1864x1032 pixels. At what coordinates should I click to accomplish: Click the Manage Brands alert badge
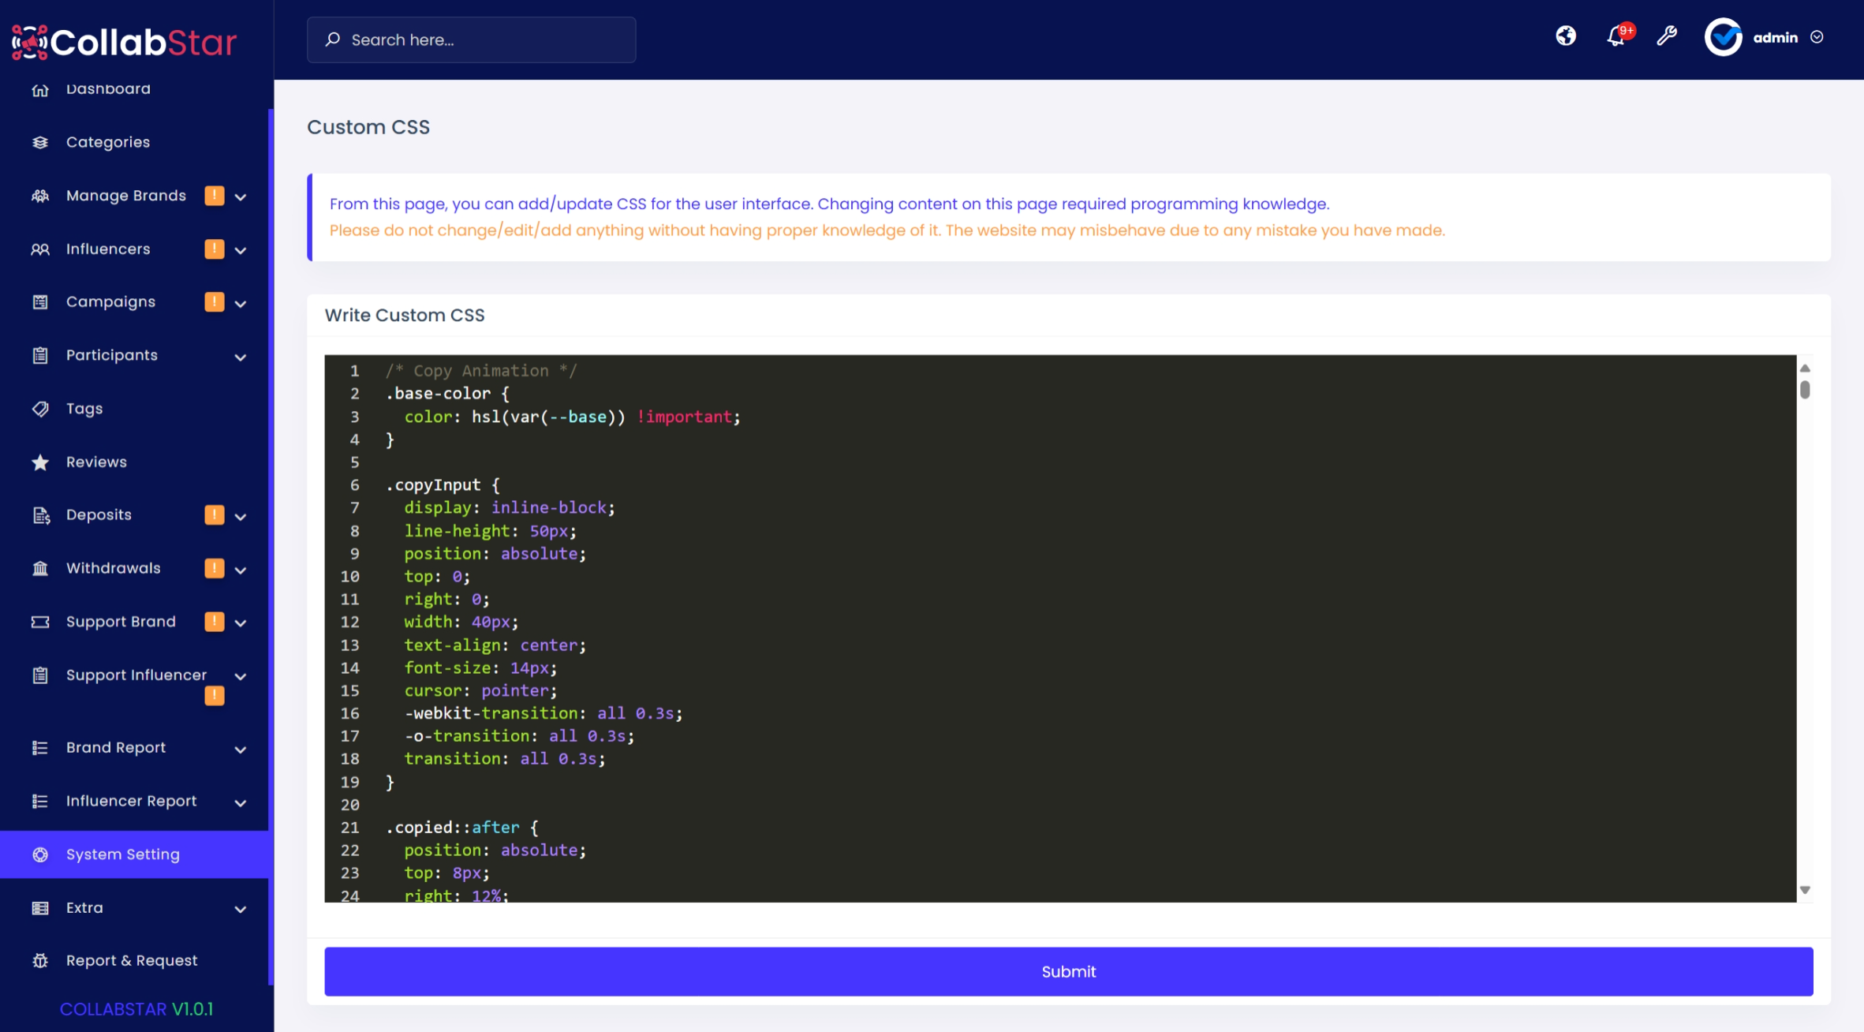tap(215, 196)
